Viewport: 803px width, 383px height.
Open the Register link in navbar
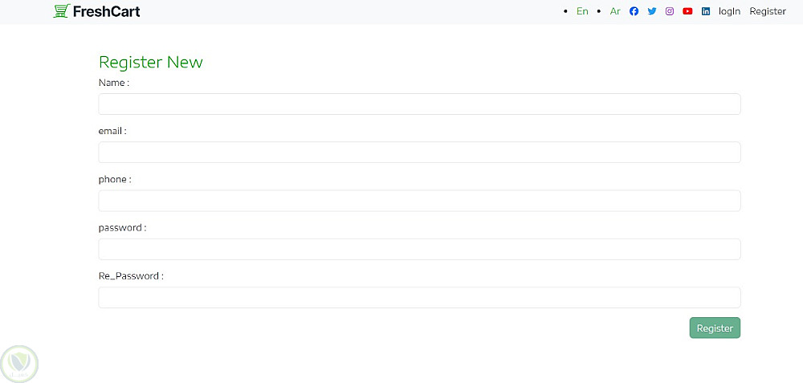tap(768, 11)
